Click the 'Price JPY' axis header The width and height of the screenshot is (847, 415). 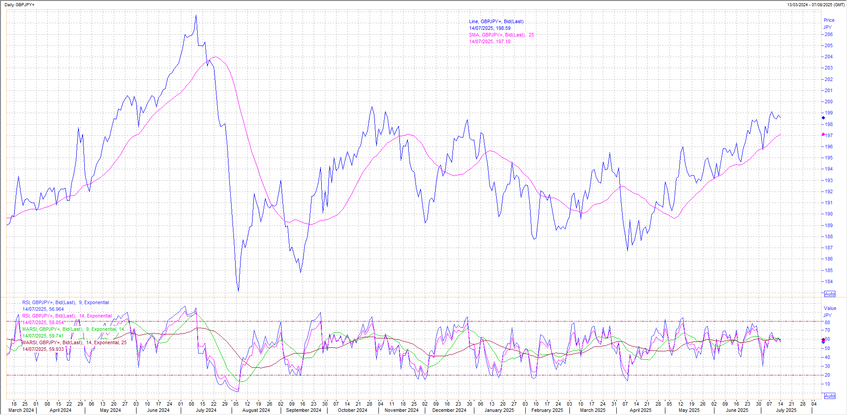(829, 24)
